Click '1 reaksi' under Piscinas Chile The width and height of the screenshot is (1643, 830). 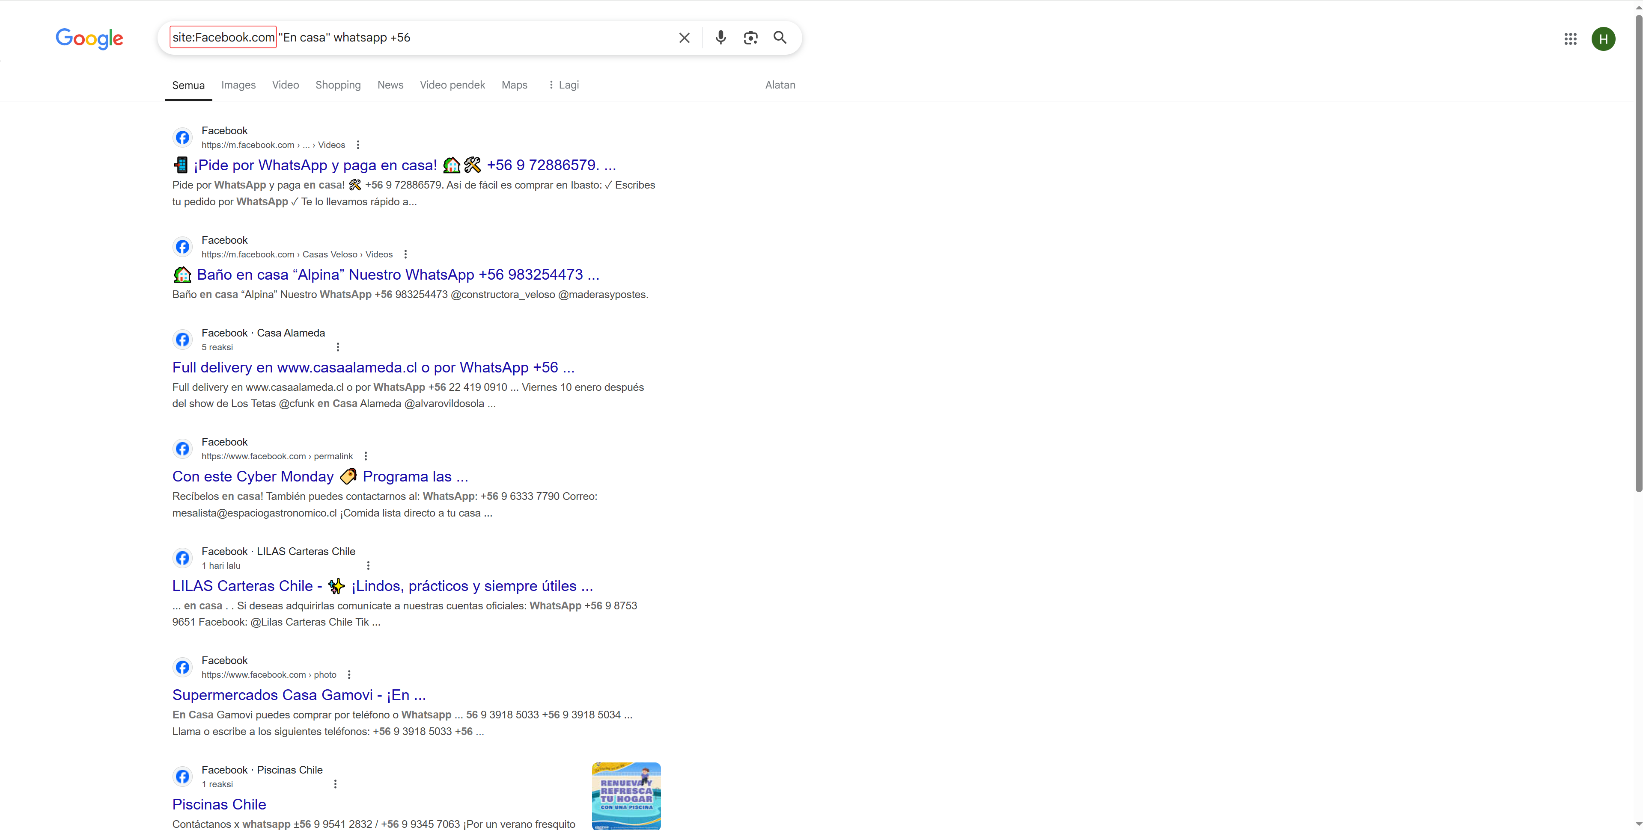click(x=217, y=785)
